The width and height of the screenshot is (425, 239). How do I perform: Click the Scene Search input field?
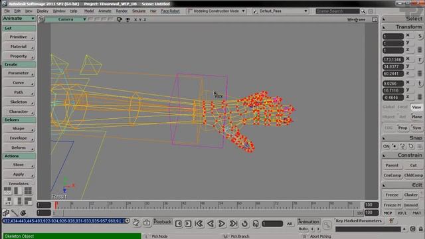(337, 11)
